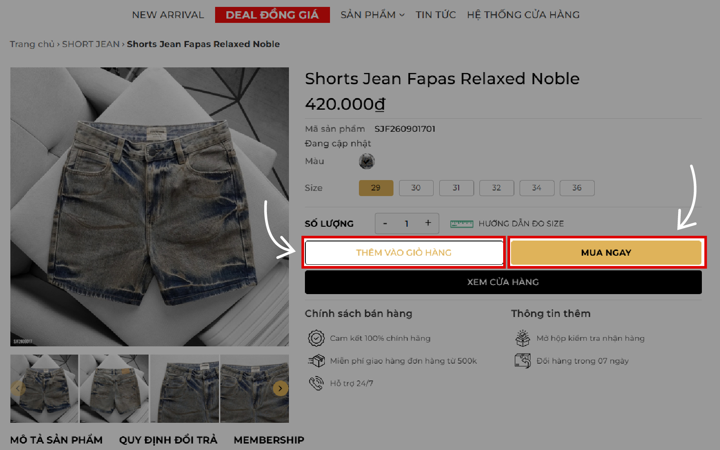The height and width of the screenshot is (450, 720).
Task: Select the third close-up thumbnail
Action: (184, 389)
